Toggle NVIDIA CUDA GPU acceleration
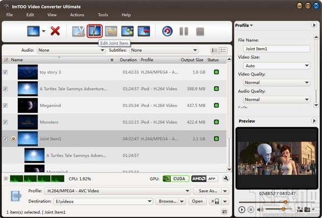 click(176, 179)
